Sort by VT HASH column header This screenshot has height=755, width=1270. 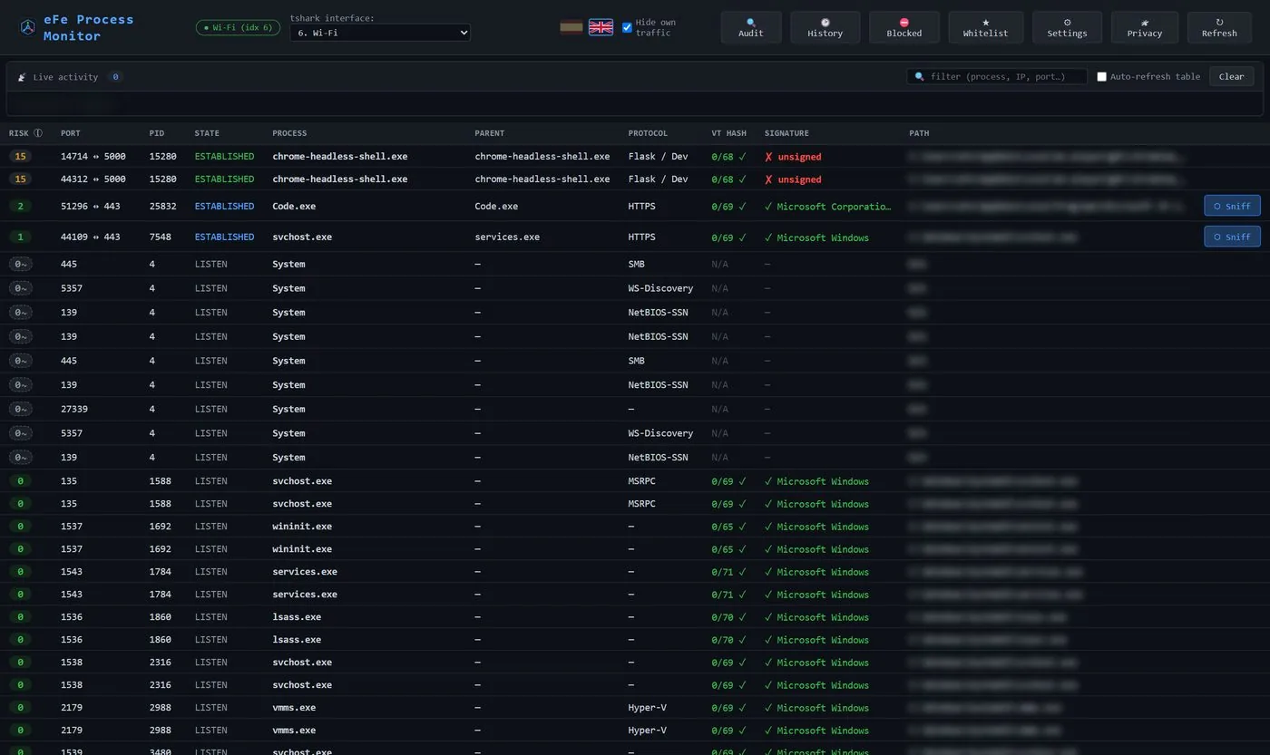click(x=728, y=133)
